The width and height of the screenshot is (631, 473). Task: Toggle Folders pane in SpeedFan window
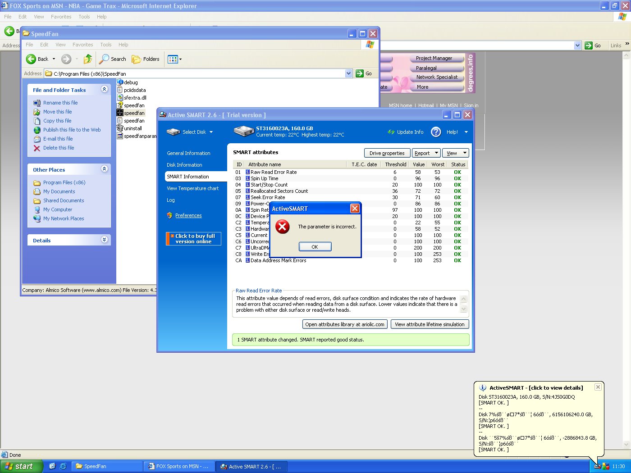coord(146,59)
